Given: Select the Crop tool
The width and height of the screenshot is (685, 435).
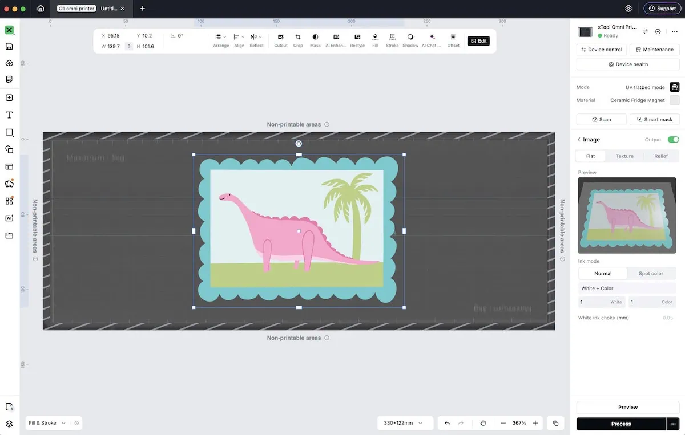Looking at the screenshot, I should tap(298, 40).
